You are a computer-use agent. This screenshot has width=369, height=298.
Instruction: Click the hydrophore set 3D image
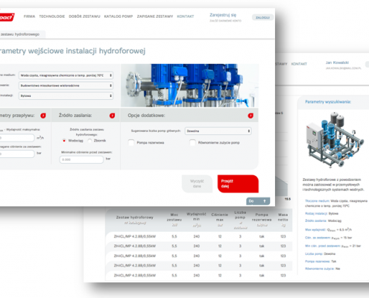[335, 140]
